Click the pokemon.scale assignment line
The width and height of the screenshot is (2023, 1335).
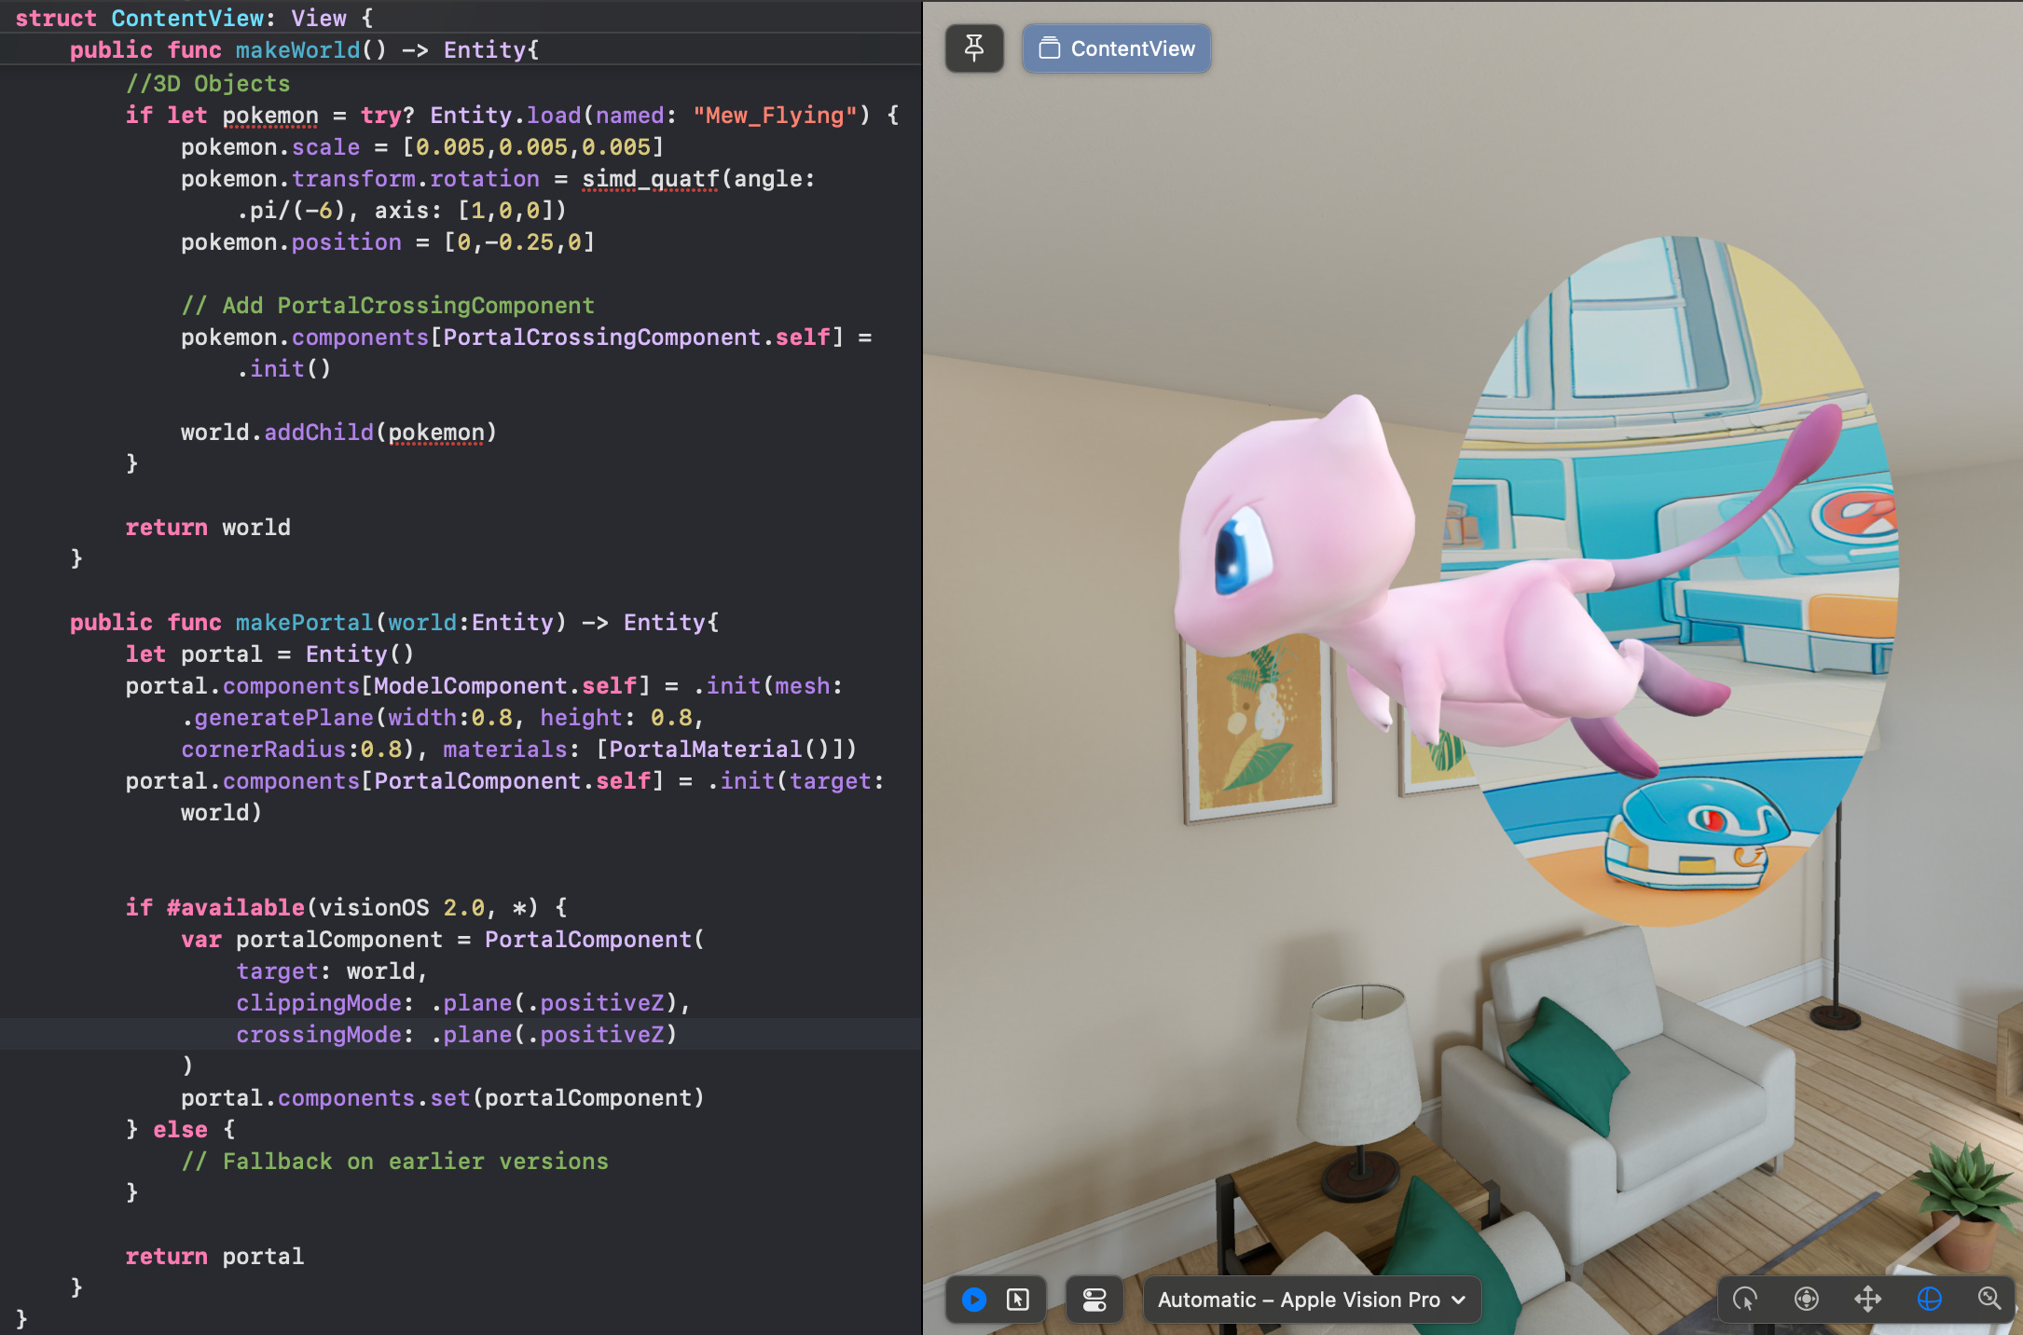coord(422,147)
